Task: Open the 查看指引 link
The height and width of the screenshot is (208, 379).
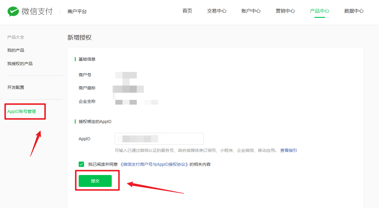Action: click(x=288, y=150)
